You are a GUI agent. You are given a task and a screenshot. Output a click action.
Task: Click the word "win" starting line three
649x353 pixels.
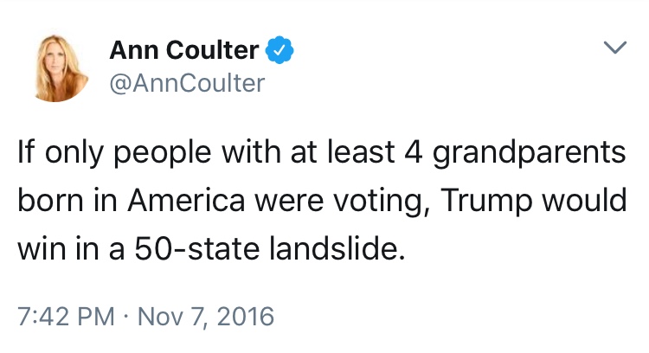(x=42, y=249)
